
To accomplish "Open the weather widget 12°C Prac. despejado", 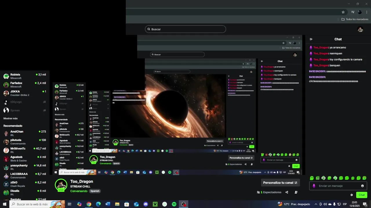I will tap(294, 204).
